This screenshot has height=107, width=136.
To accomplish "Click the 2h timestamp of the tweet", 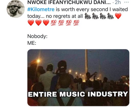I will click(x=118, y=2).
